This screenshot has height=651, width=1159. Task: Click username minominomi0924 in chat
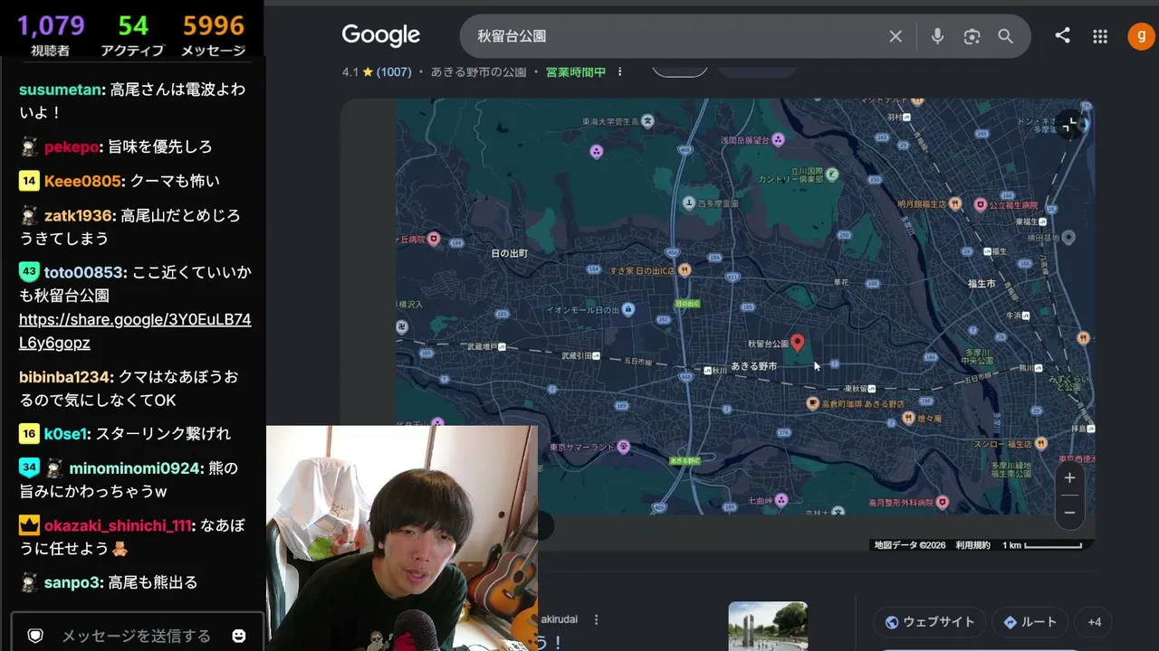point(134,468)
